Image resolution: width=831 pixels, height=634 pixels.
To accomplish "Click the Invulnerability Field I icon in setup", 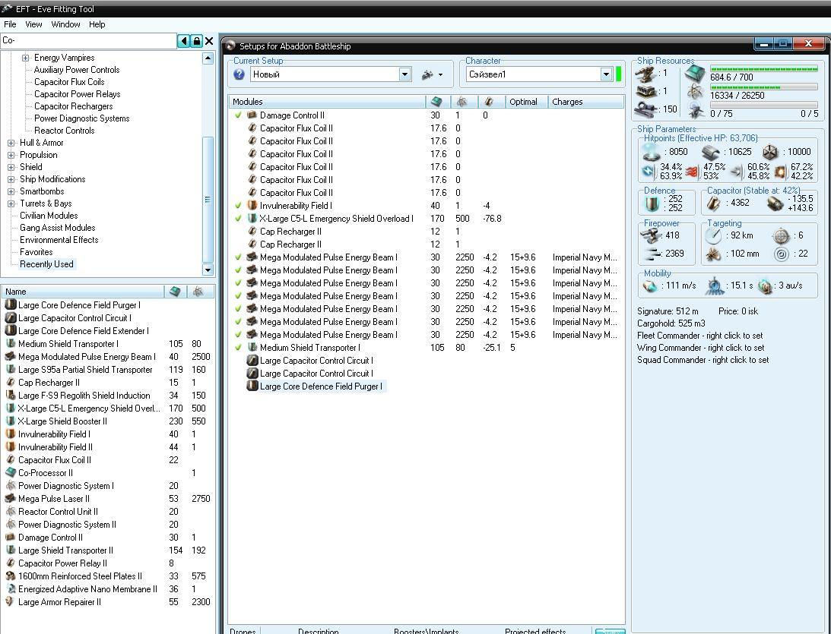I will pos(252,205).
